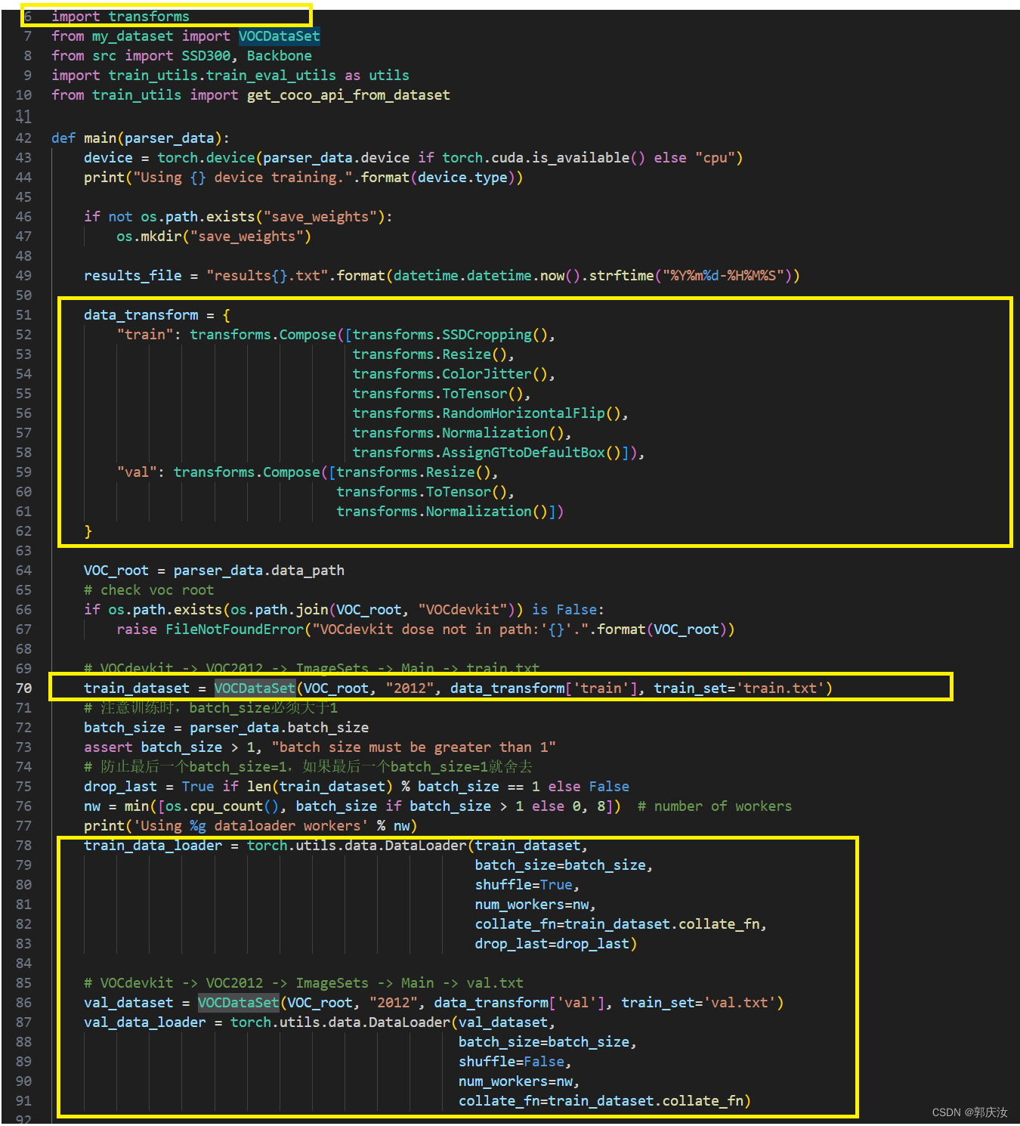The width and height of the screenshot is (1020, 1126).
Task: Click 'SSDCropping' on line 52
Action: (487, 335)
